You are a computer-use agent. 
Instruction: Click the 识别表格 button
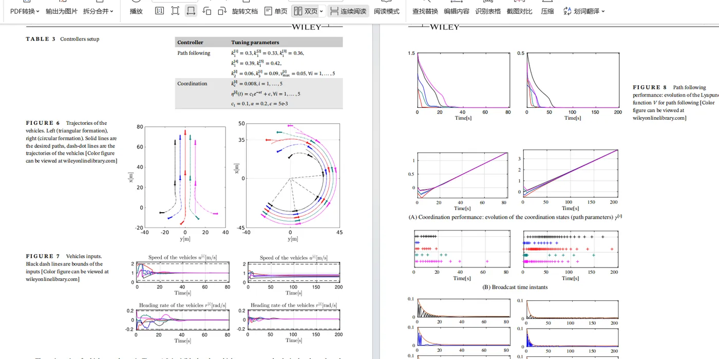[x=488, y=11]
